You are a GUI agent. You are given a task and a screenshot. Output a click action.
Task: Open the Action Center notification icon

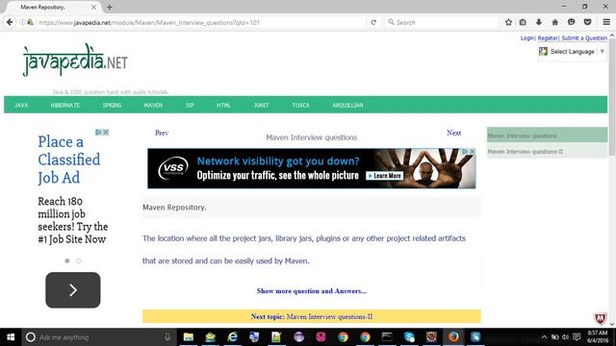[577, 337]
